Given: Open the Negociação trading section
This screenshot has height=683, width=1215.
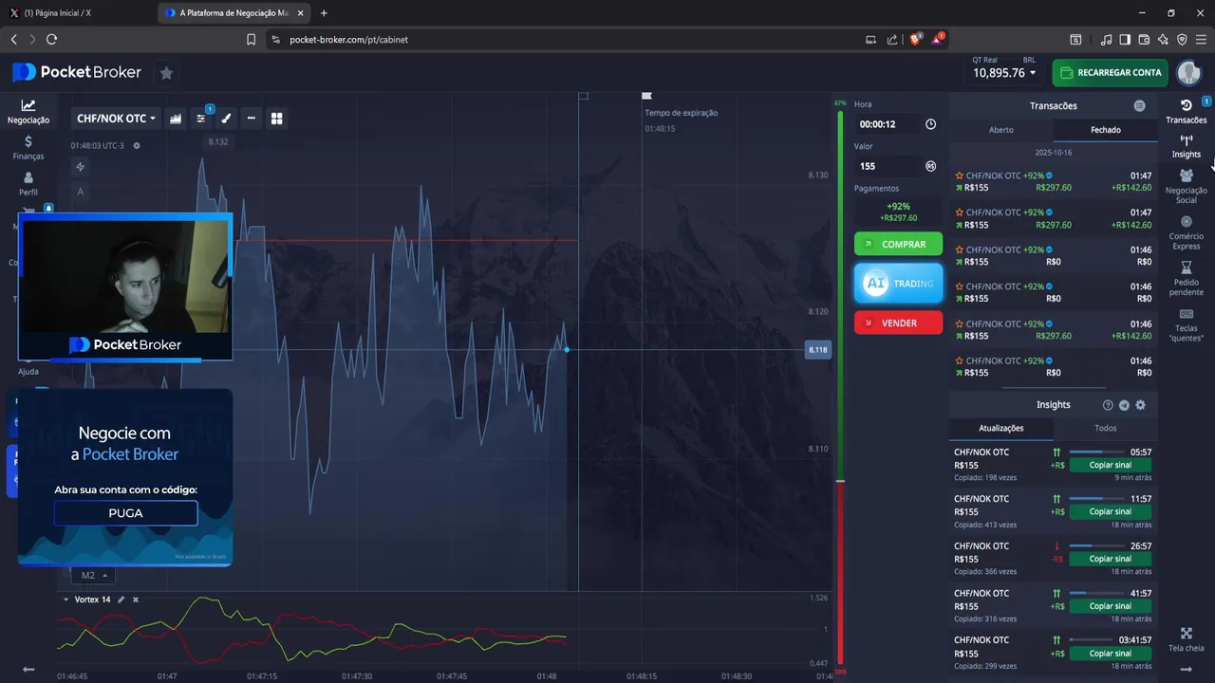Looking at the screenshot, I should point(28,112).
